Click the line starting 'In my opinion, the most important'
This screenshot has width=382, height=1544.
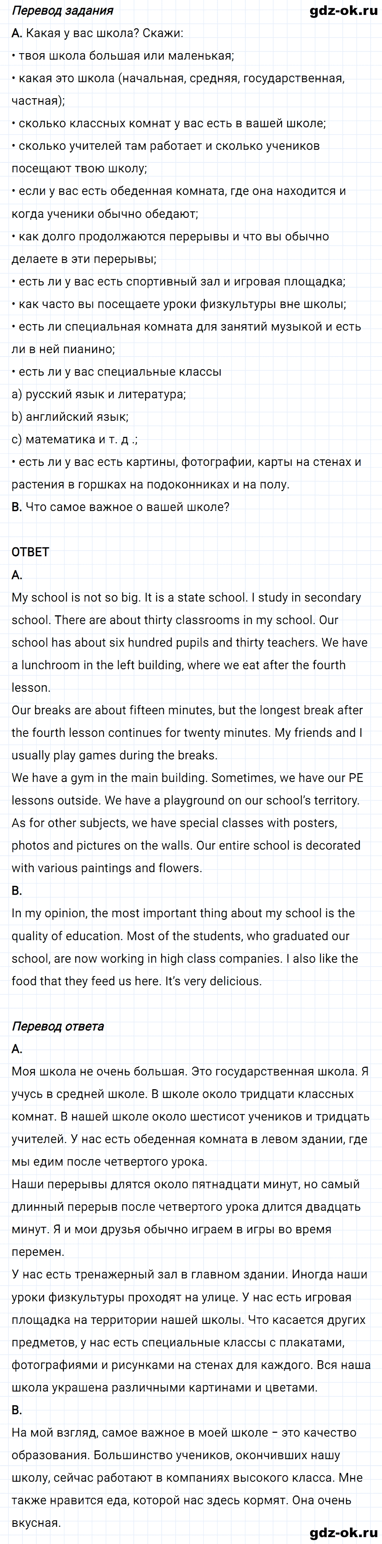183,913
